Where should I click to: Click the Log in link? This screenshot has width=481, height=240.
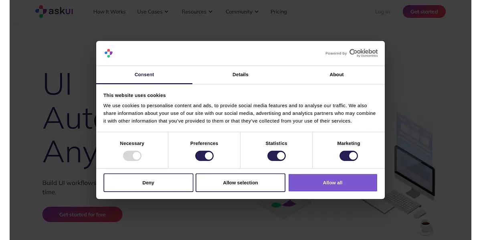click(x=382, y=12)
